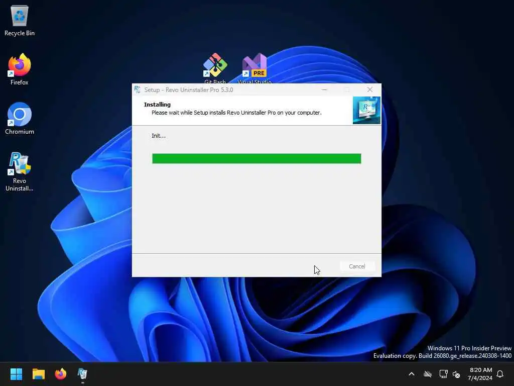Click the Cancel button in Setup
Screen dimensions: 514x386
(x=357, y=266)
